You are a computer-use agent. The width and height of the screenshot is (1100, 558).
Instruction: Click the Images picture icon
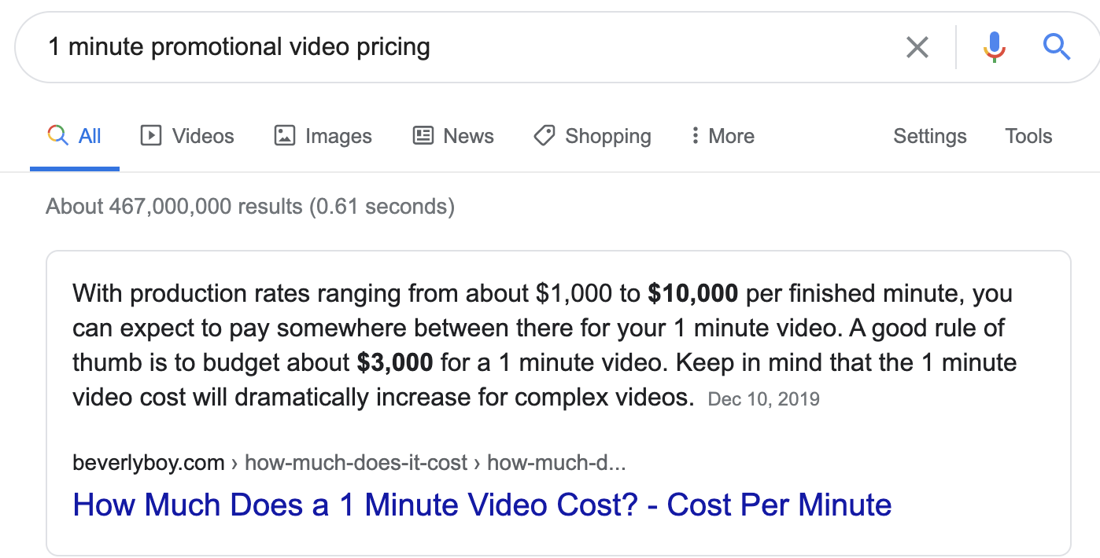point(284,136)
